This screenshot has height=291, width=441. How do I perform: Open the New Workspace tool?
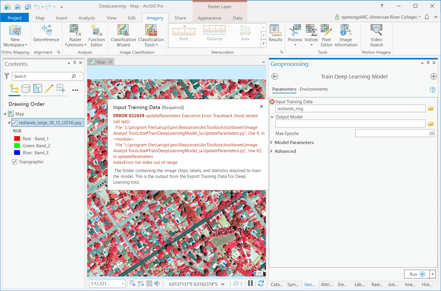tap(15, 36)
